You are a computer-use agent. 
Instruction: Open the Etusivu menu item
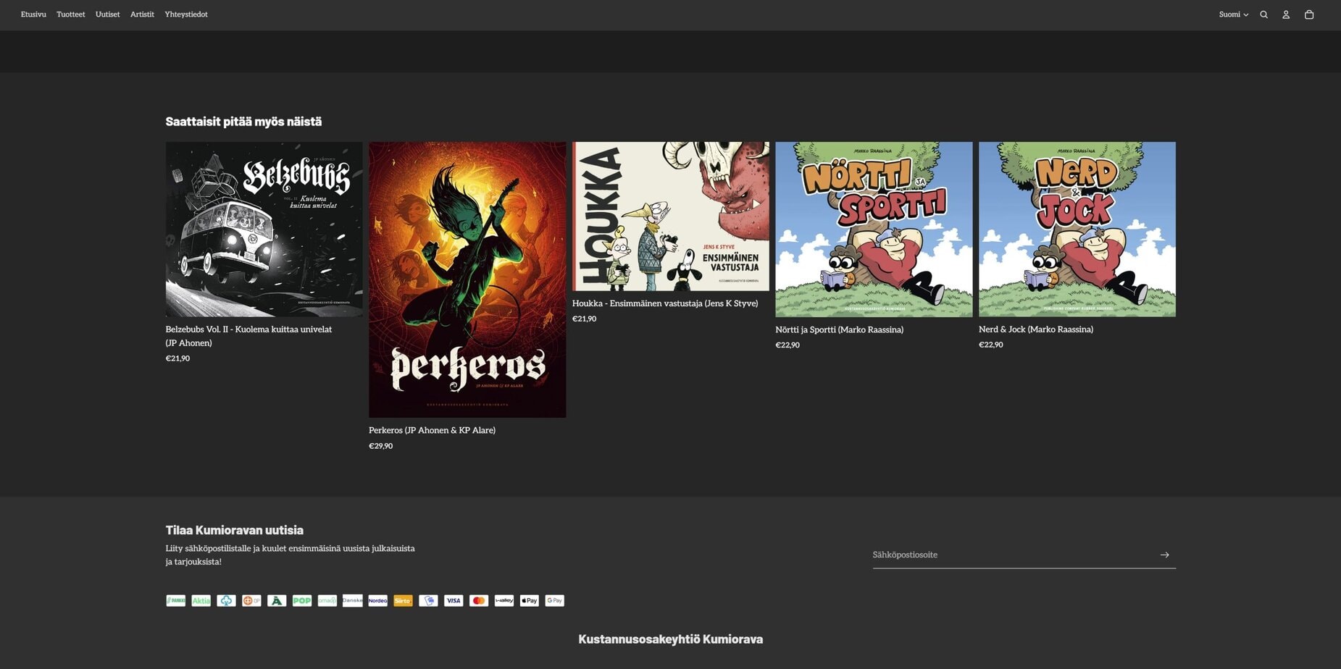point(33,14)
